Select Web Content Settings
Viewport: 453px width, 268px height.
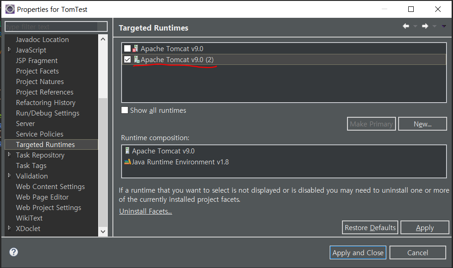(50, 187)
